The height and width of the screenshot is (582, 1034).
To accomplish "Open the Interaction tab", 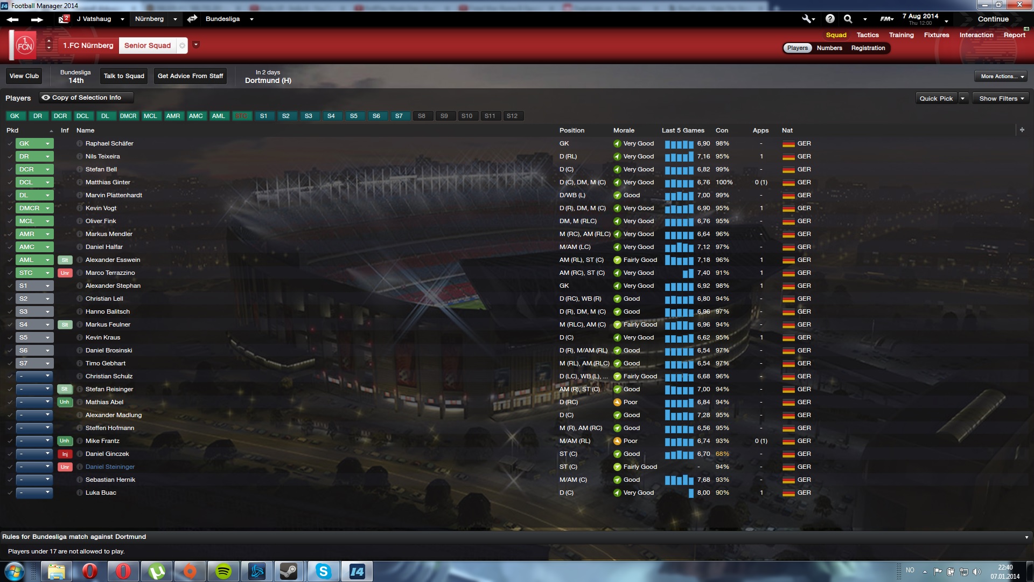I will pos(976,35).
